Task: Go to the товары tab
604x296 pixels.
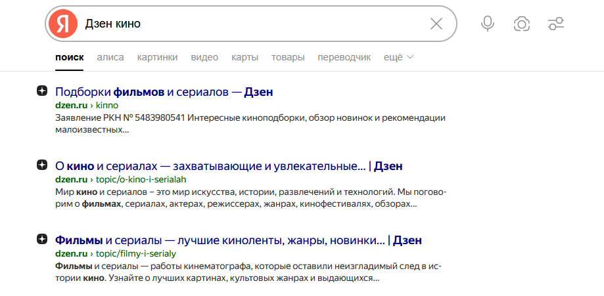Action: pyautogui.click(x=288, y=58)
